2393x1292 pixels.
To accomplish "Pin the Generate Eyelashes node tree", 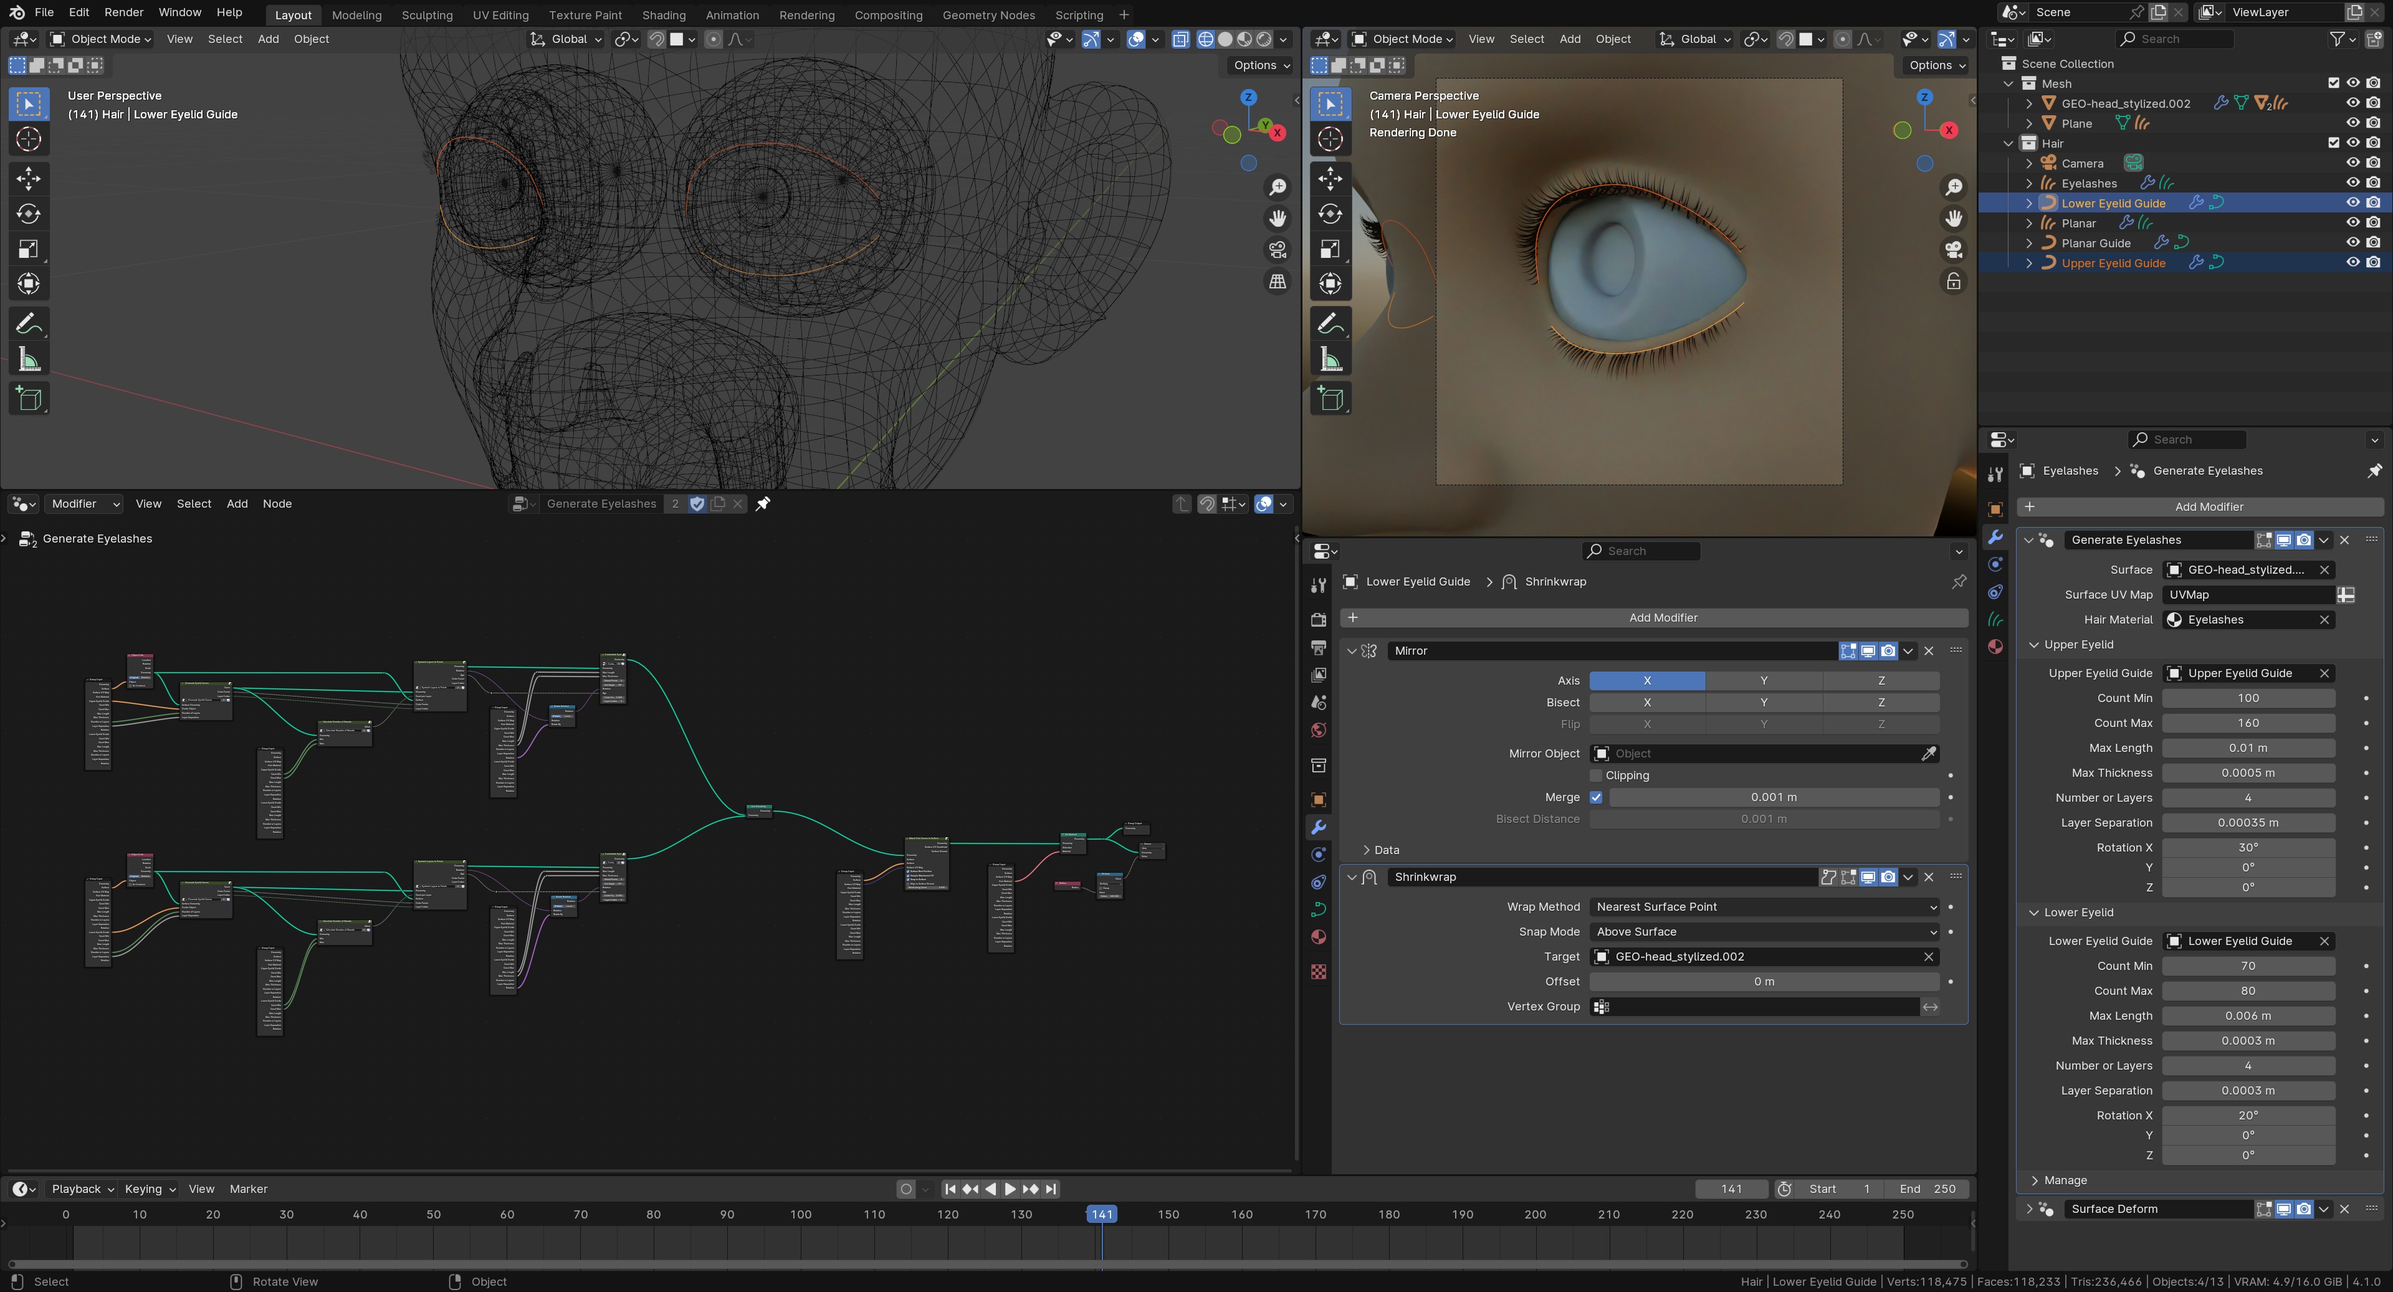I will (x=763, y=503).
